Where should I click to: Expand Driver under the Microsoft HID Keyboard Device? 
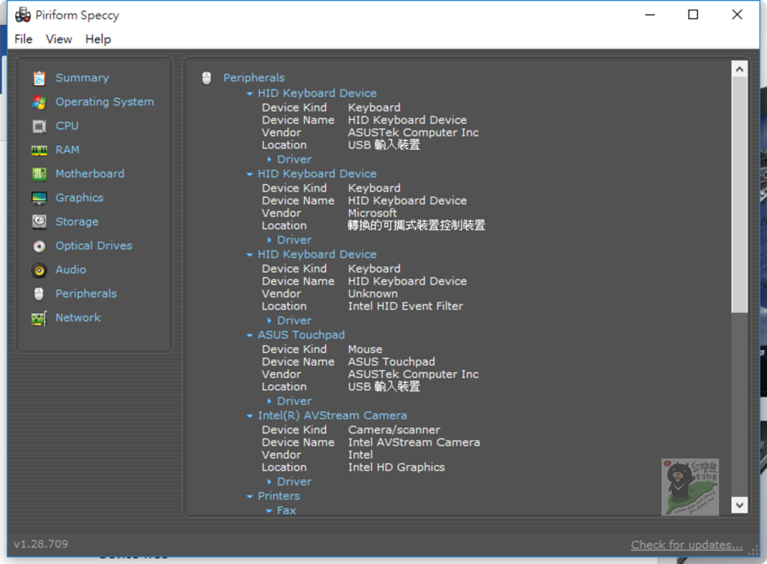point(269,240)
